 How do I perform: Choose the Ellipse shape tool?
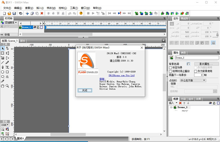pyautogui.click(x=3, y=72)
